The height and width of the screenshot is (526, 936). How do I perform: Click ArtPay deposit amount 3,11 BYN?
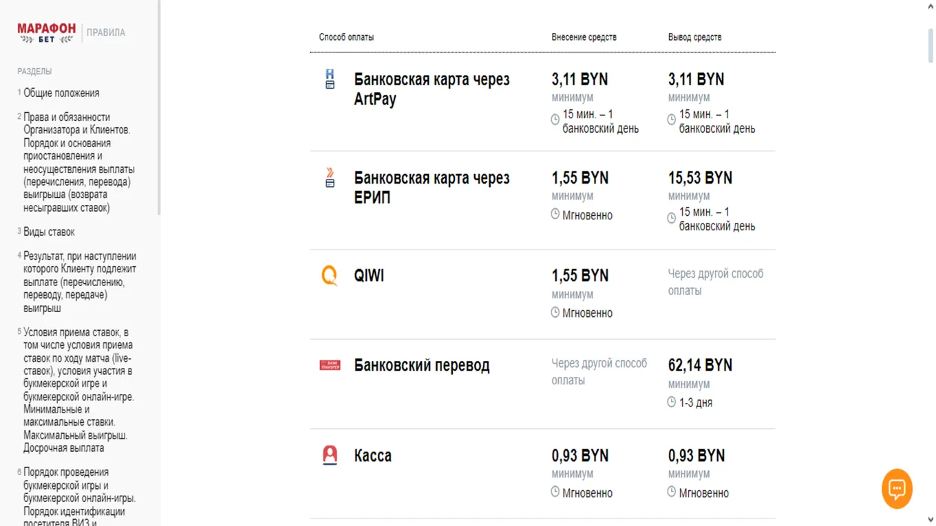(x=579, y=79)
